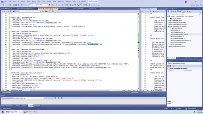Switch to the Bookmarks tab

click(x=37, y=105)
